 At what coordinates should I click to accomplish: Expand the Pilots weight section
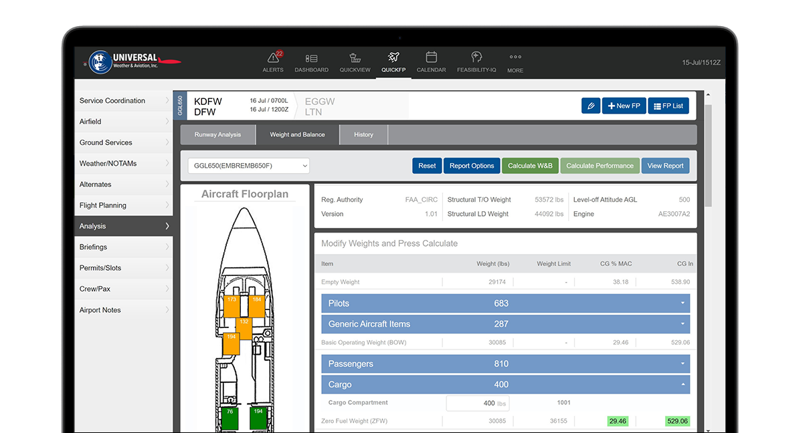(x=505, y=303)
